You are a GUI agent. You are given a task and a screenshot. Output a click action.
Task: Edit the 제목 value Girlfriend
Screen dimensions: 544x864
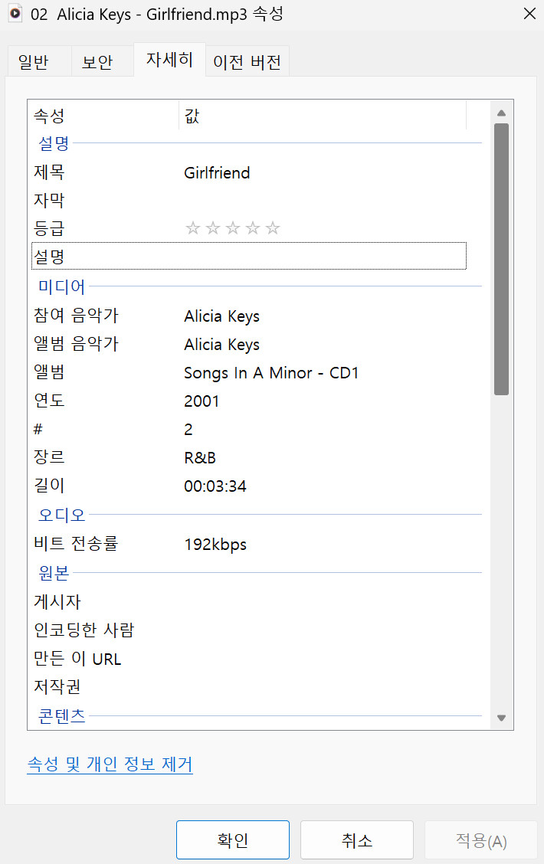coord(218,173)
